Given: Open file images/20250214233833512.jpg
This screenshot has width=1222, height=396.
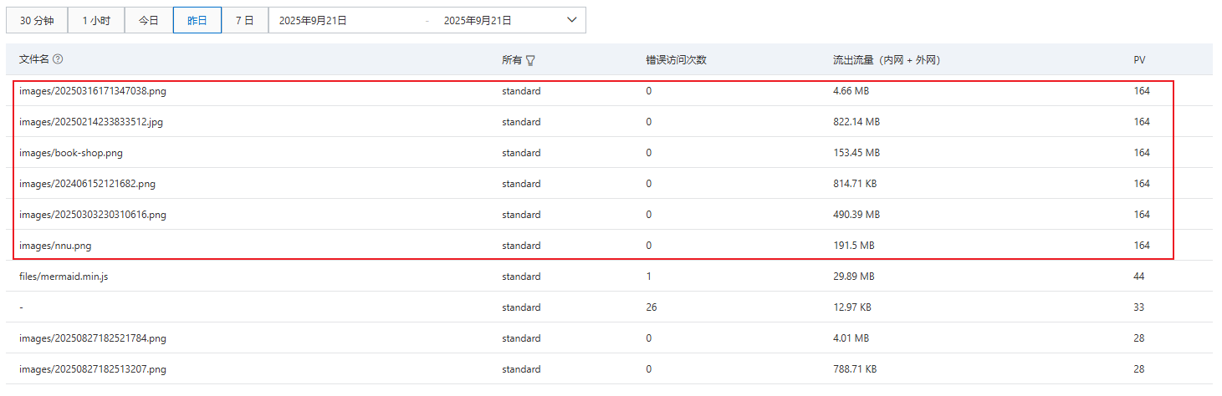Looking at the screenshot, I should click(91, 122).
